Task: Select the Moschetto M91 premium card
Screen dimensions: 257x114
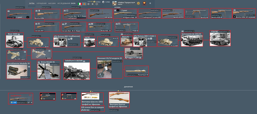Action: [x=48, y=96]
